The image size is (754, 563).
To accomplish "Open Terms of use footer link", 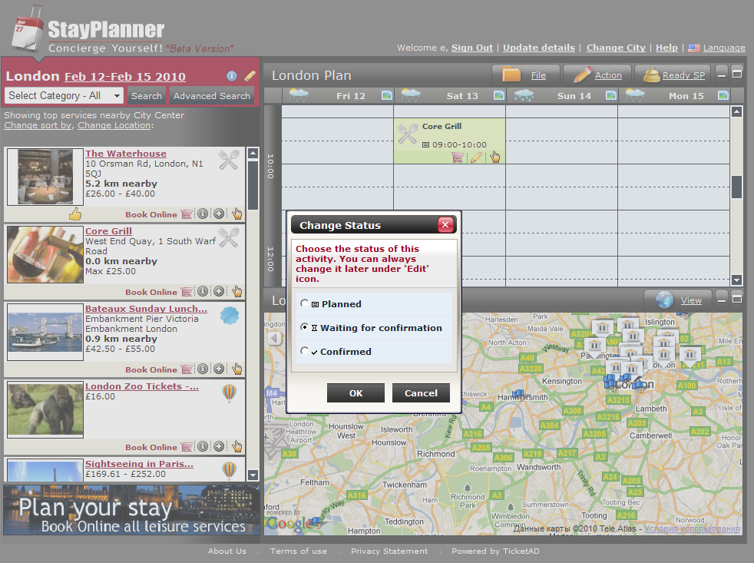I will tap(298, 551).
